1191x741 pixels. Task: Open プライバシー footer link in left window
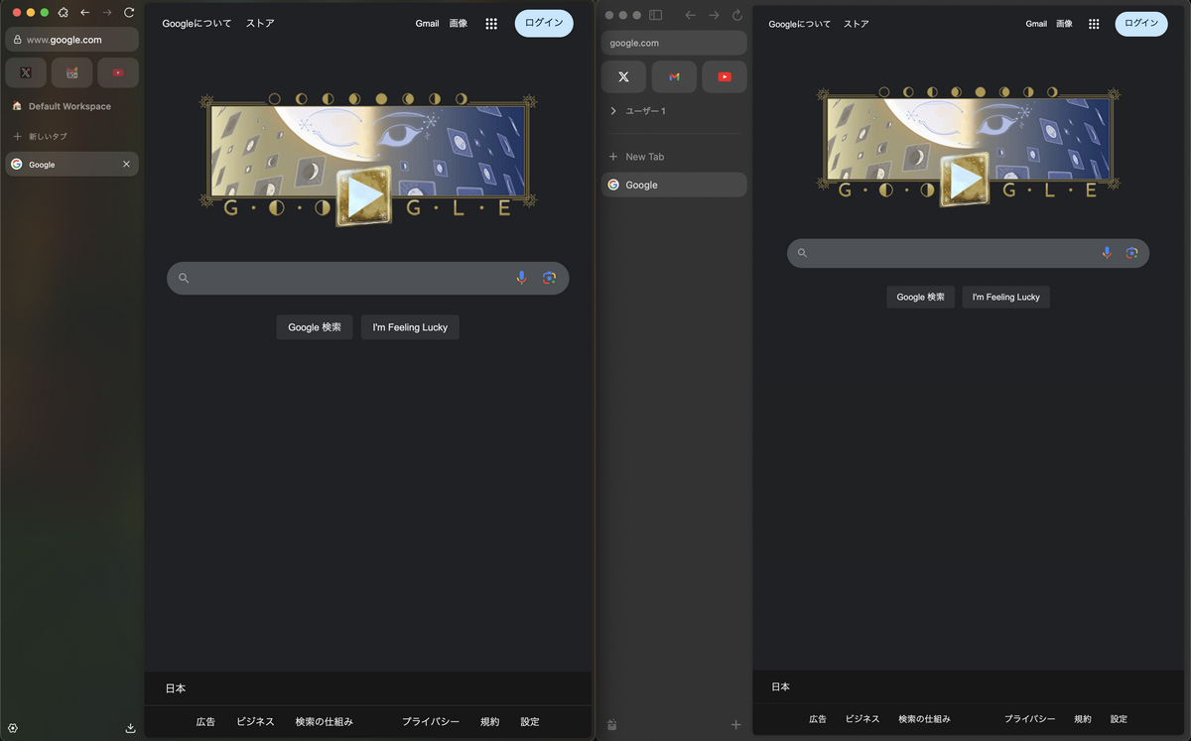(431, 721)
